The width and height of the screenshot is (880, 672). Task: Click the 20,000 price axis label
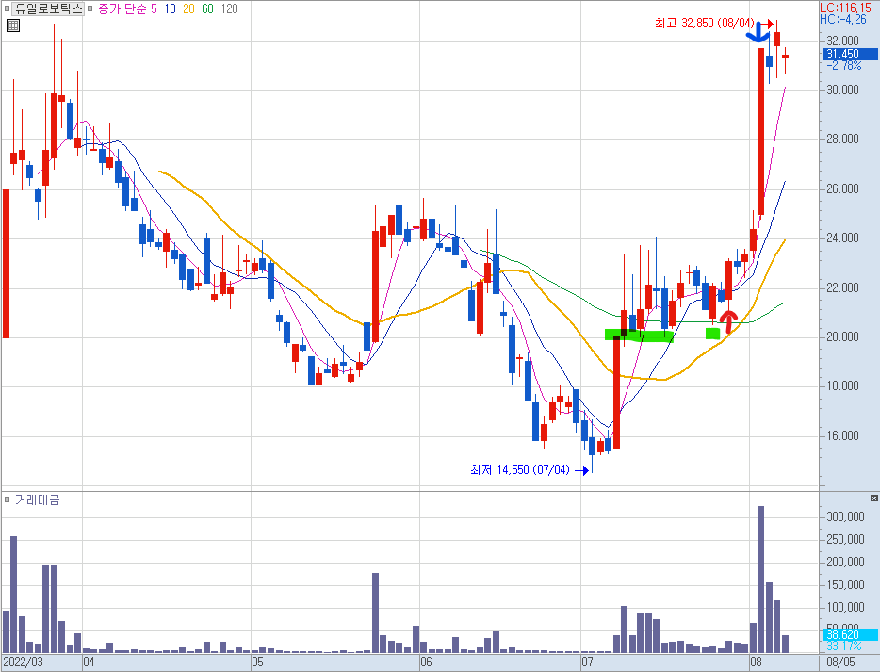pyautogui.click(x=842, y=336)
